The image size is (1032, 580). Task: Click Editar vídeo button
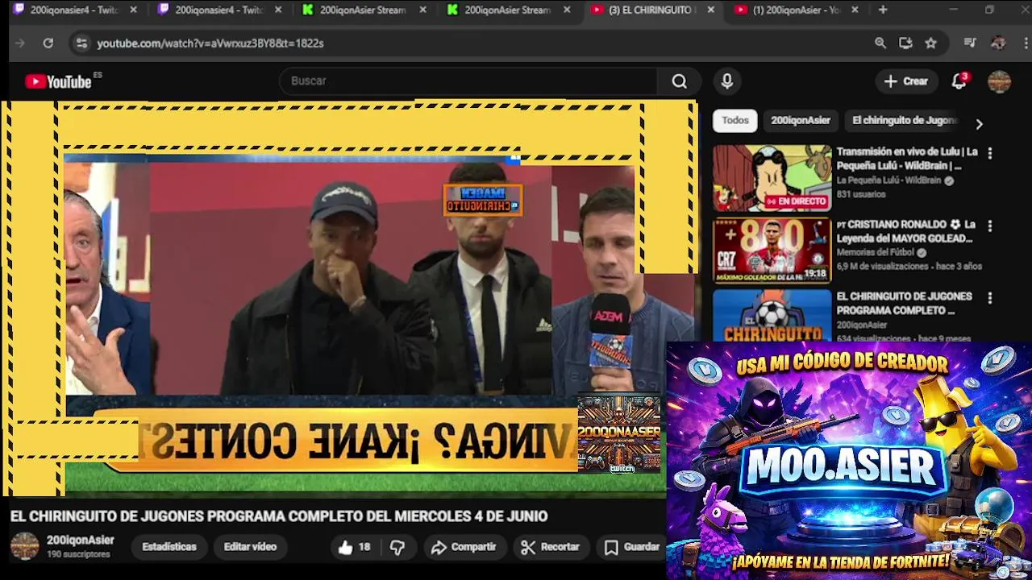click(x=250, y=547)
